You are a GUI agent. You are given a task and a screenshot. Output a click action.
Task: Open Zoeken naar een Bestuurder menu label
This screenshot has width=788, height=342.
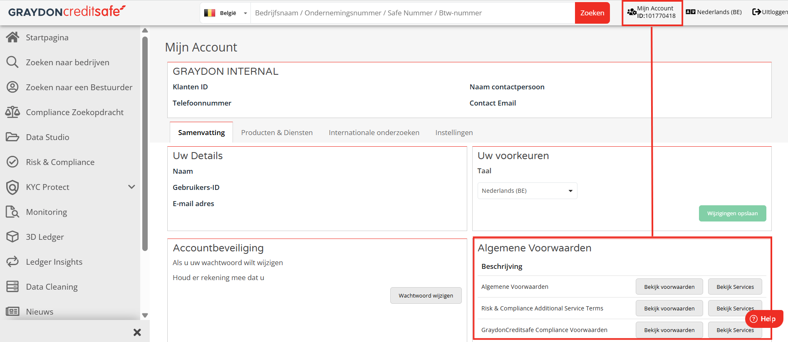[x=79, y=87]
